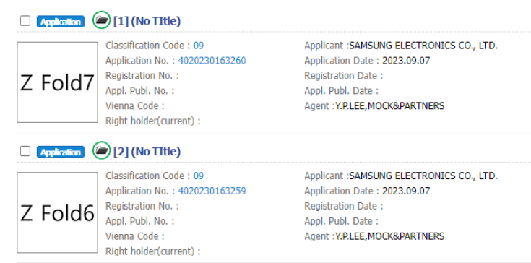The height and width of the screenshot is (263, 531).
Task: Select classification code 09 in second result
Action: [199, 176]
